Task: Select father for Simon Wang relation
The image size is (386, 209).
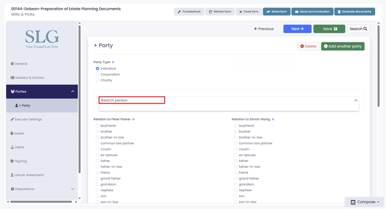Action: [x=236, y=161]
